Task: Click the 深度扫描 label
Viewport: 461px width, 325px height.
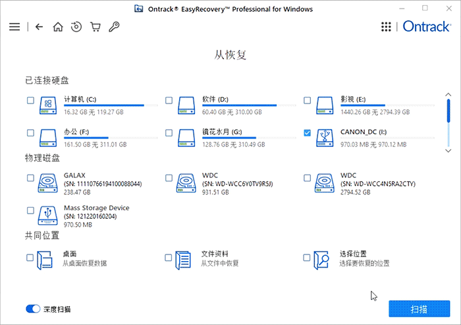Action: pos(57,309)
